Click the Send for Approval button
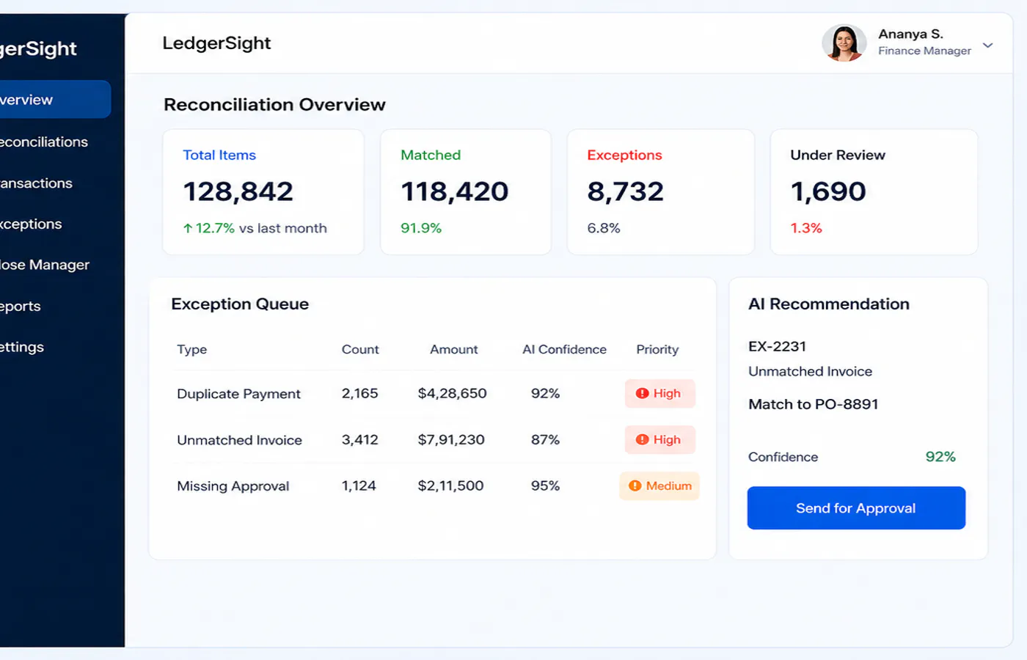 856,507
